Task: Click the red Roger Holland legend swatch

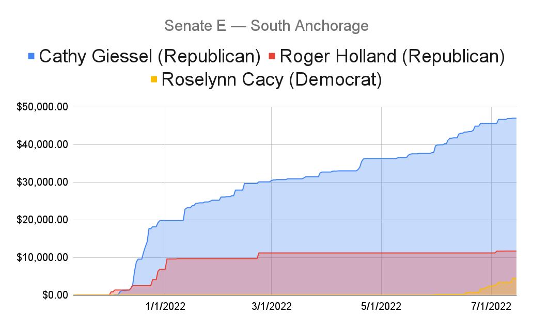Action: click(272, 56)
